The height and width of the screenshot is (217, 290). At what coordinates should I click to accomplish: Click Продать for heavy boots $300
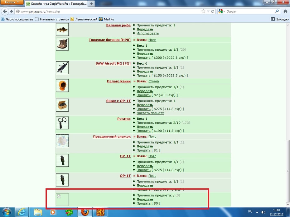[x=143, y=58]
